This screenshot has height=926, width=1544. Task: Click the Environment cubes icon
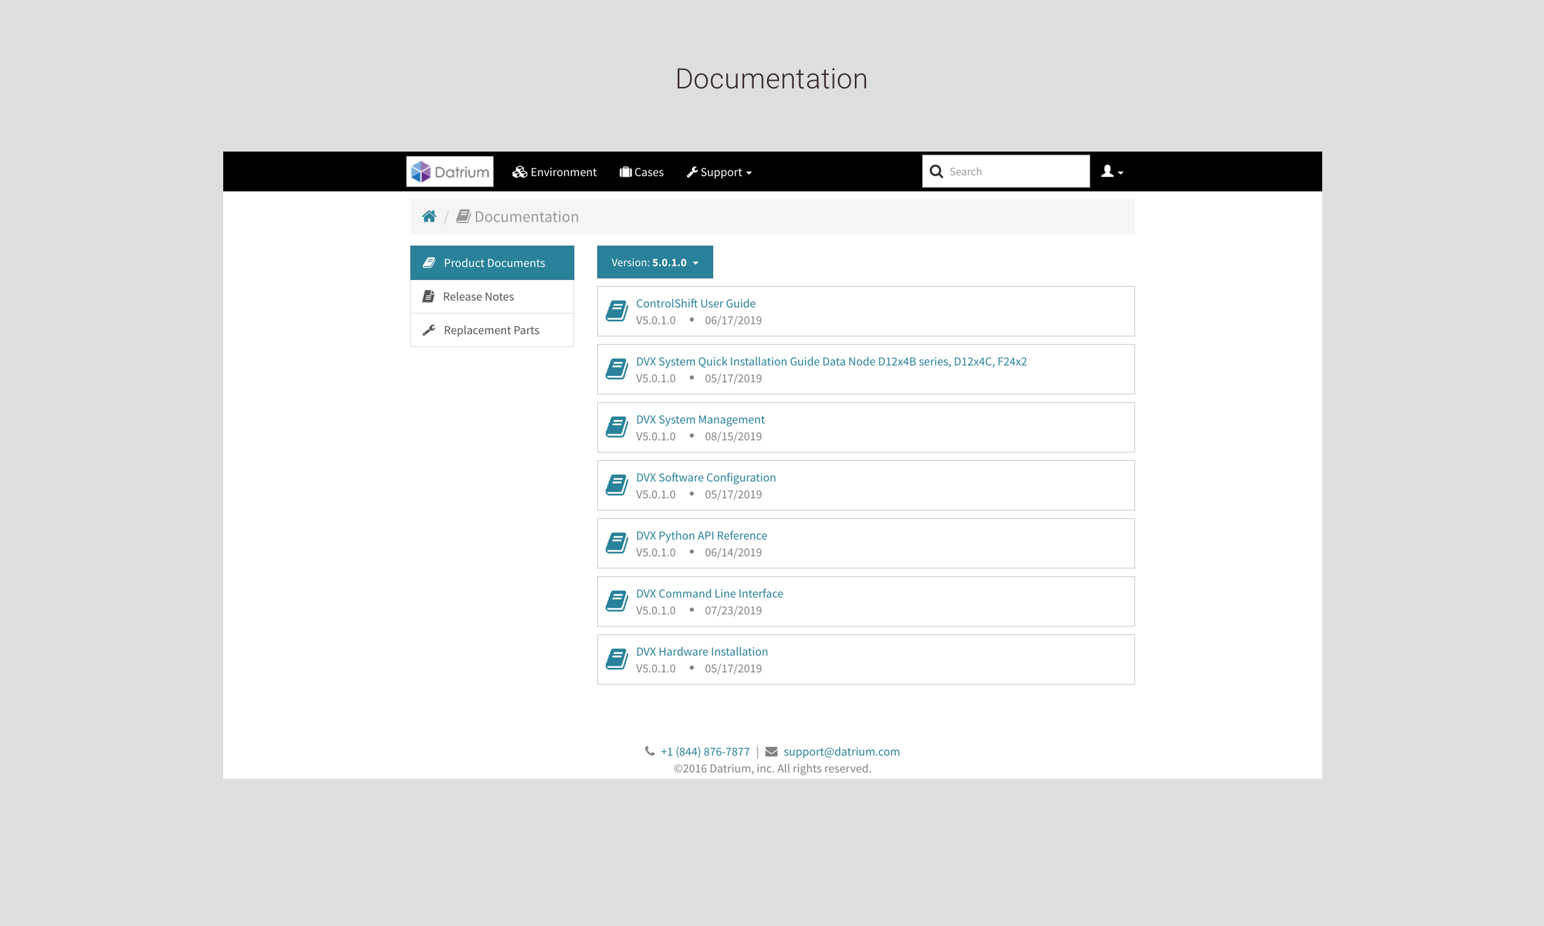520,172
